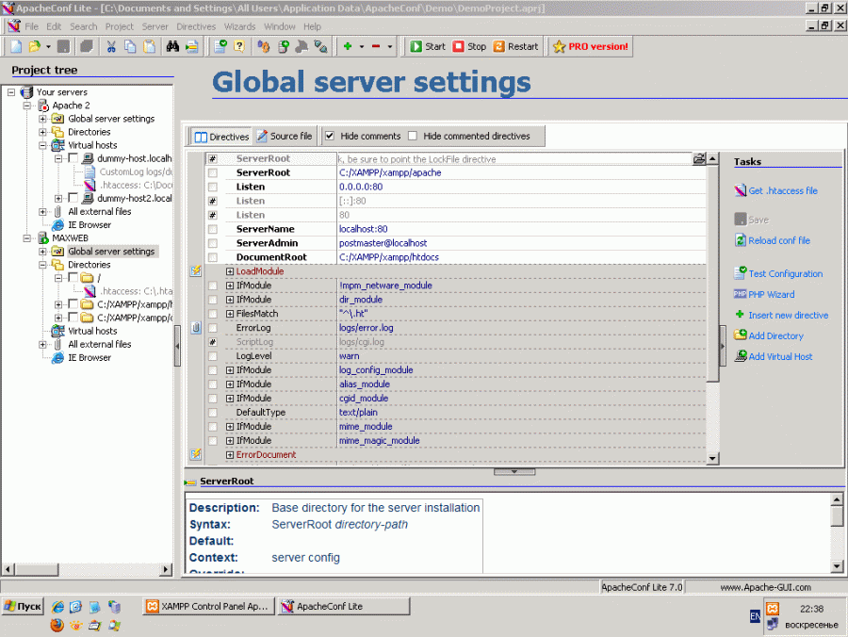Toggle checkbox next to dummy-host.localh
Screen dimensions: 848x637
[x=73, y=158]
